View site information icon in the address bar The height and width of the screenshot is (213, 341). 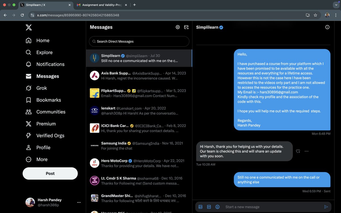tap(32, 15)
